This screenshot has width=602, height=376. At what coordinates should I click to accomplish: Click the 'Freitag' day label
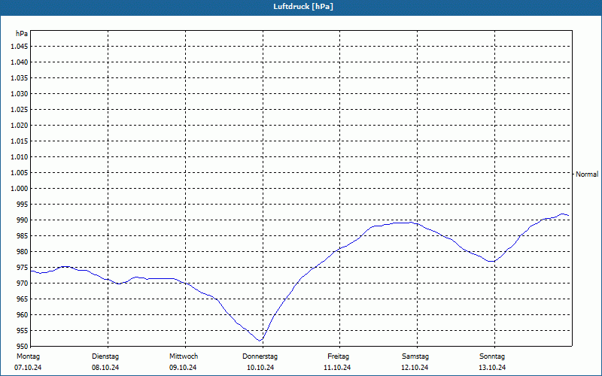tap(338, 356)
